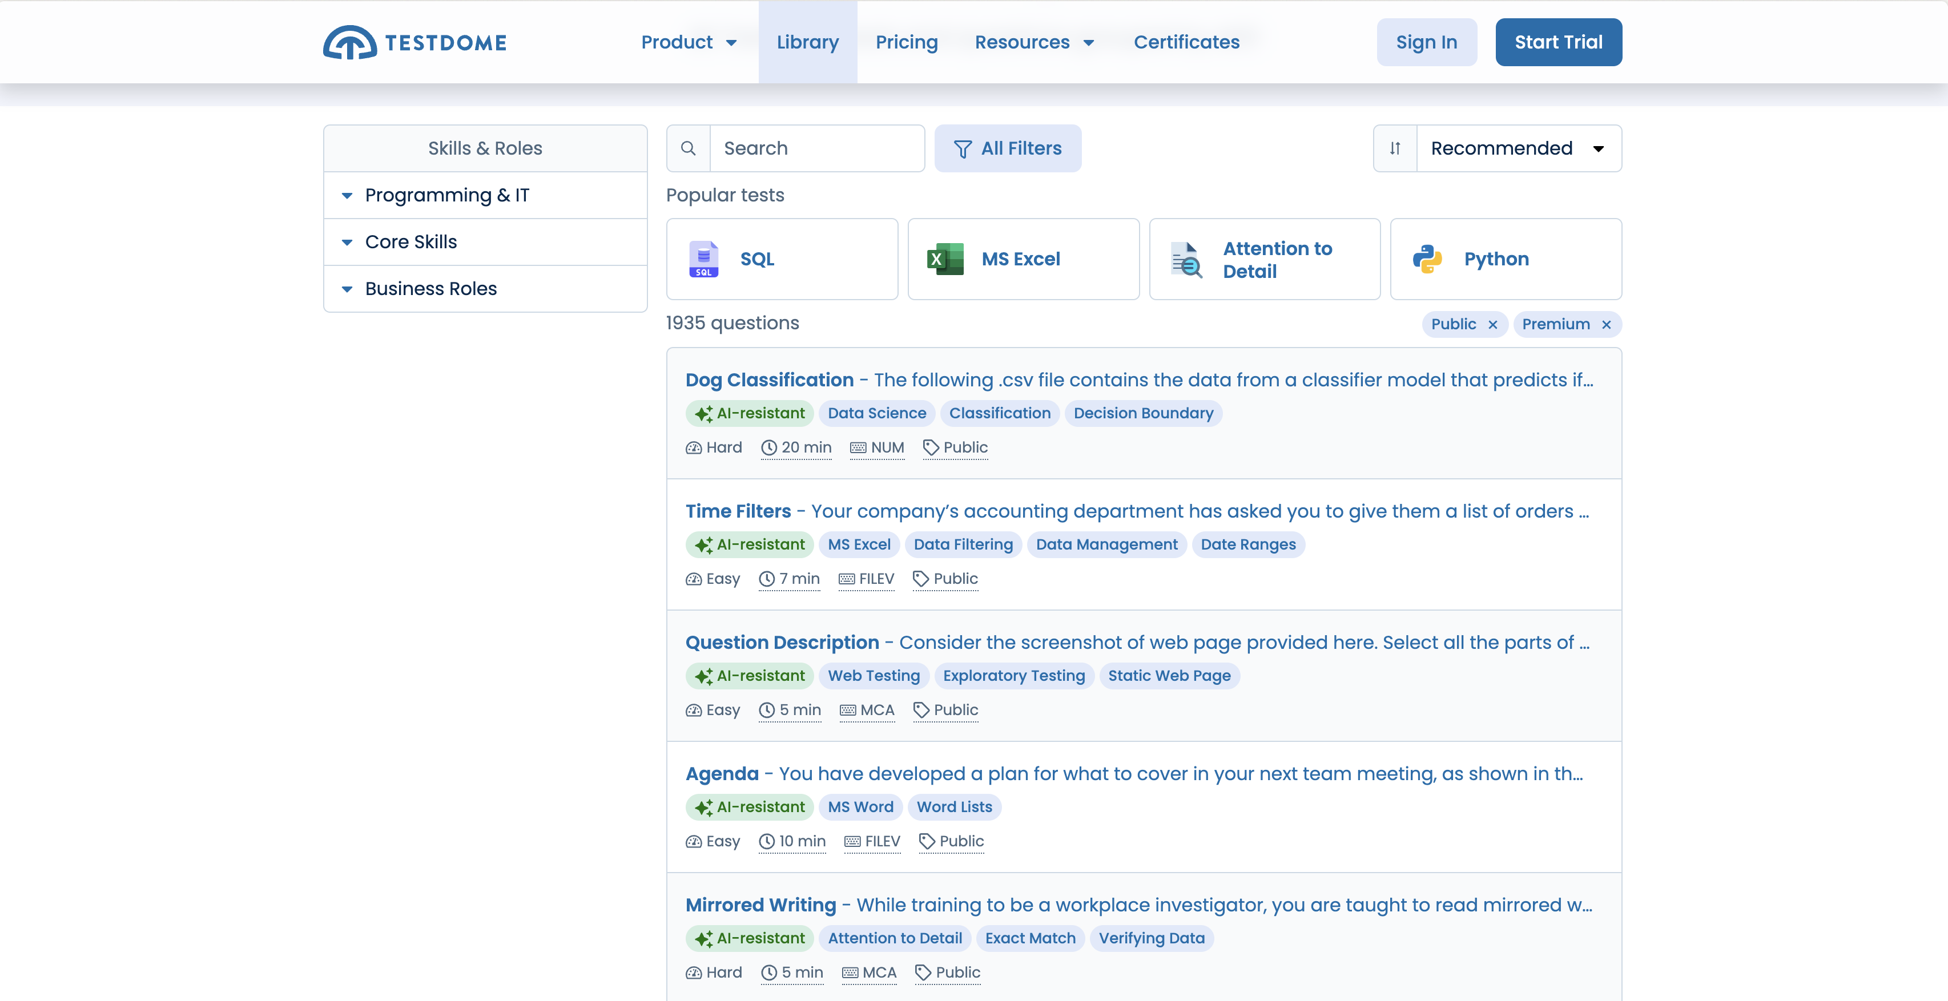Select the Data Science tag
The image size is (1948, 1001).
coord(876,414)
